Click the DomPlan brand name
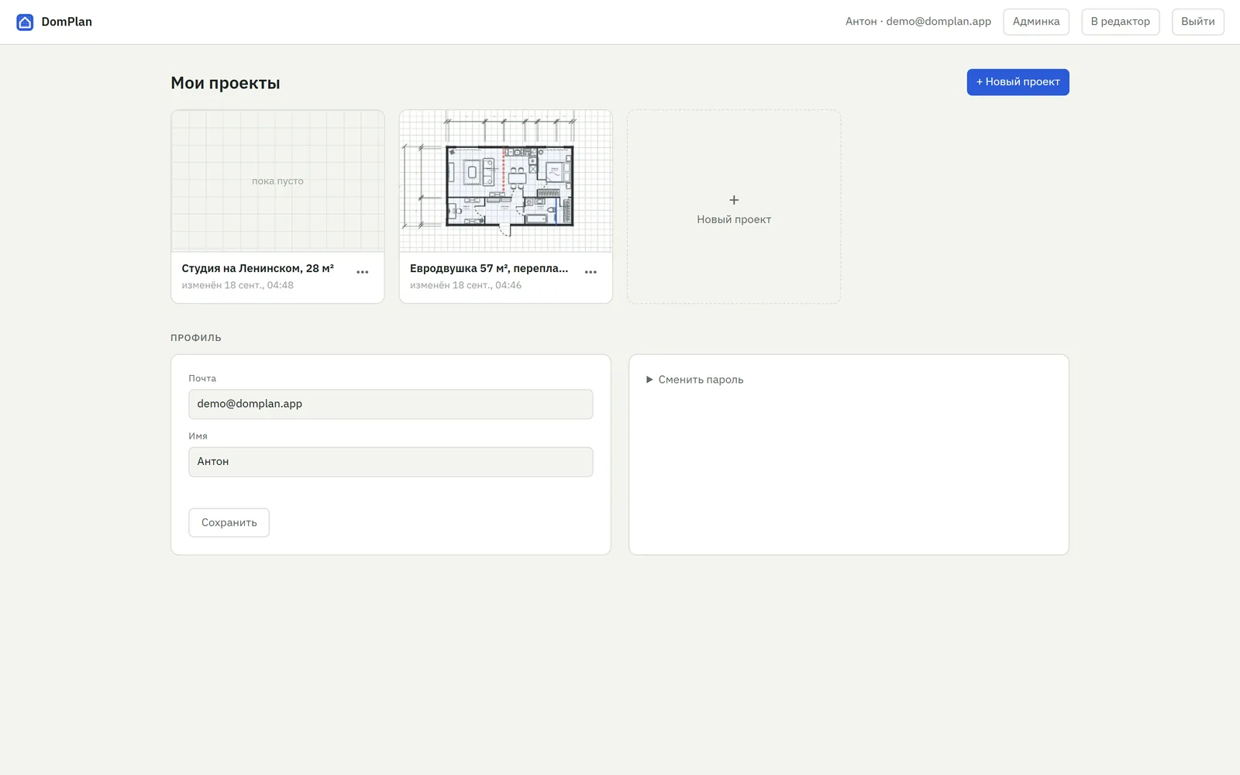 coord(67,22)
